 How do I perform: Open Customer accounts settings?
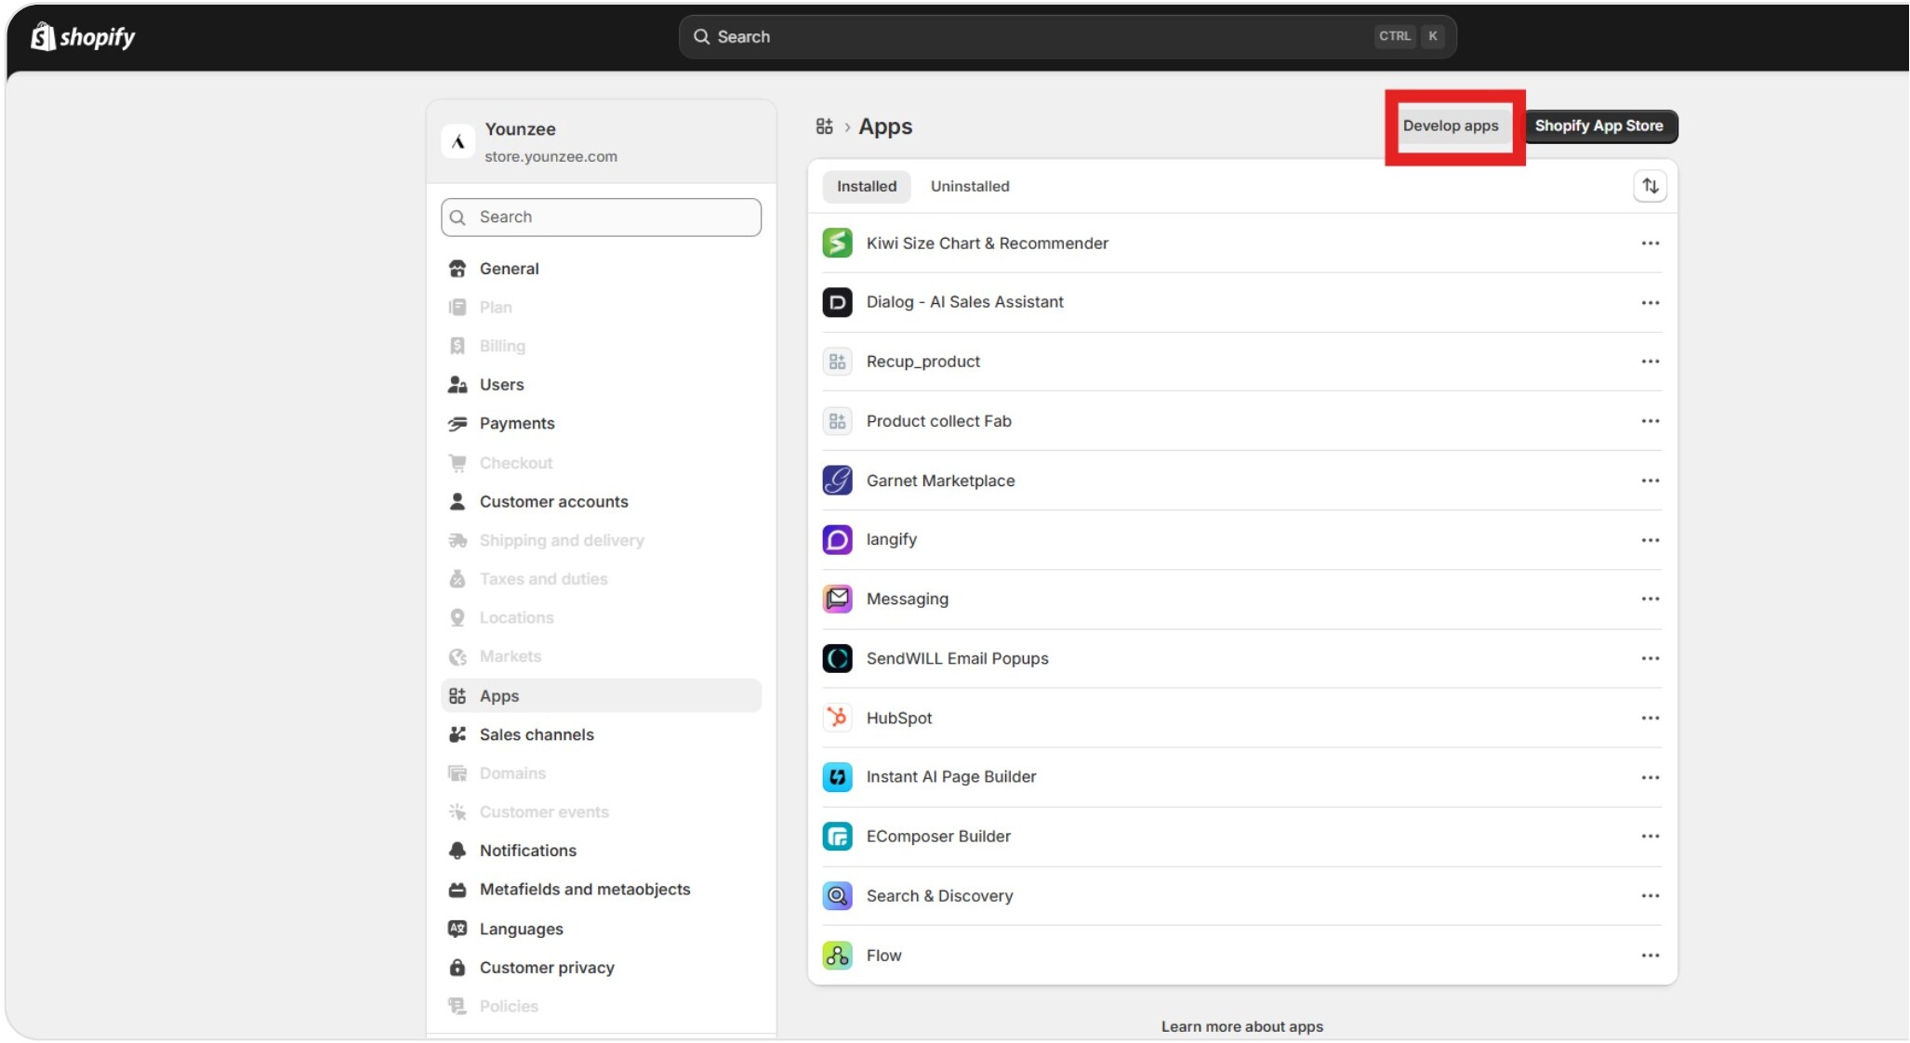[601, 501]
